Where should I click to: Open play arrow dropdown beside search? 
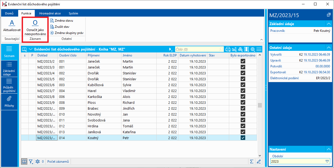(x=171, y=49)
